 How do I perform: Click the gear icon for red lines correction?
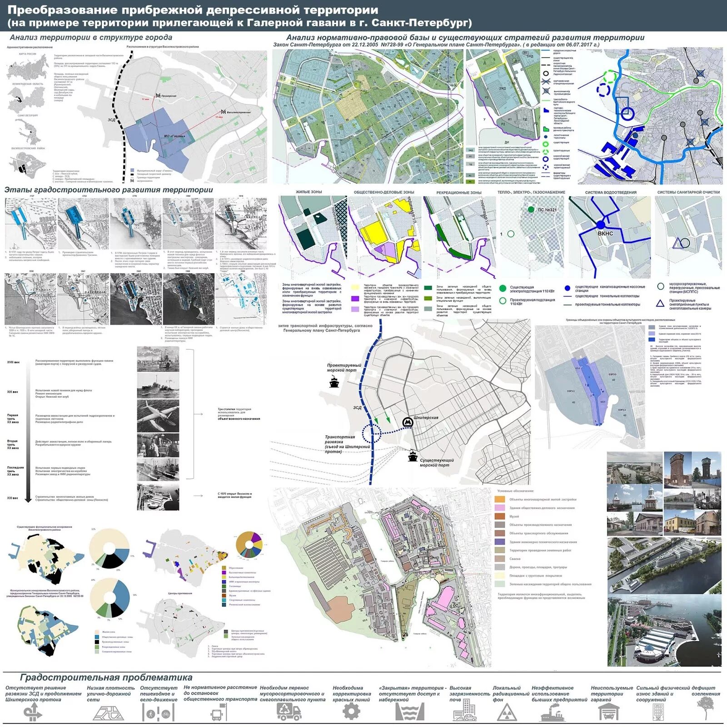tap(351, 711)
